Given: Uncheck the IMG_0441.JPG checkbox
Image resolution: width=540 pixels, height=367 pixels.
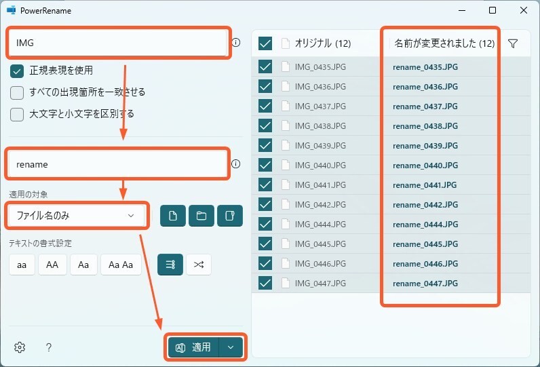Looking at the screenshot, I should pyautogui.click(x=265, y=185).
